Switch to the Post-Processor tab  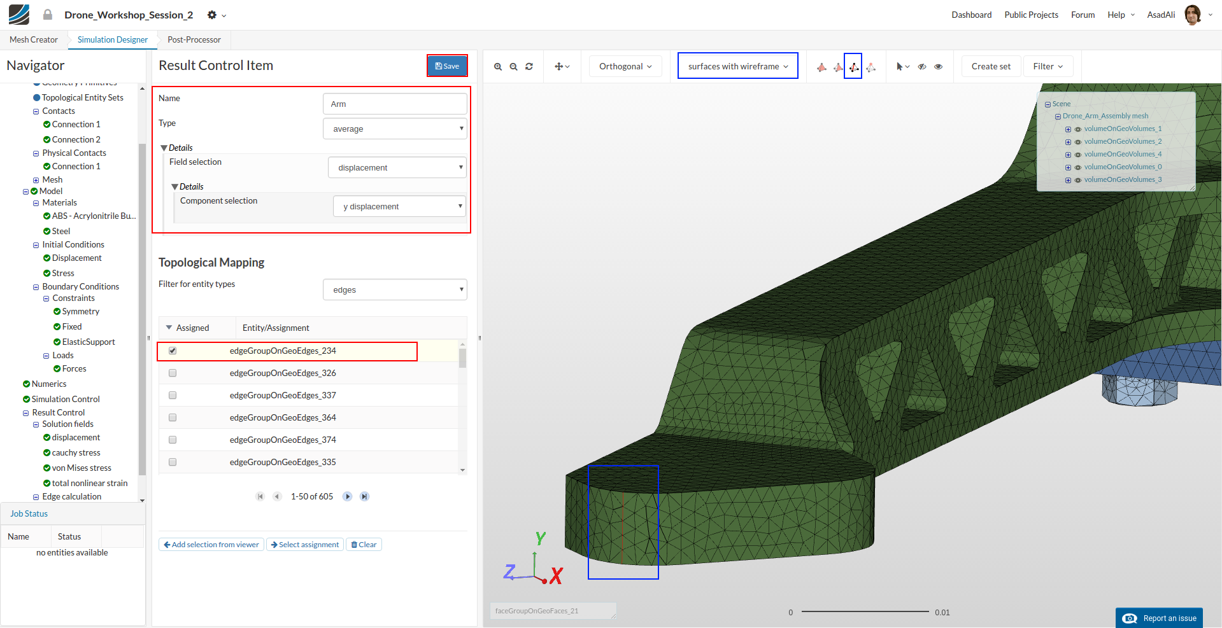[x=194, y=39]
